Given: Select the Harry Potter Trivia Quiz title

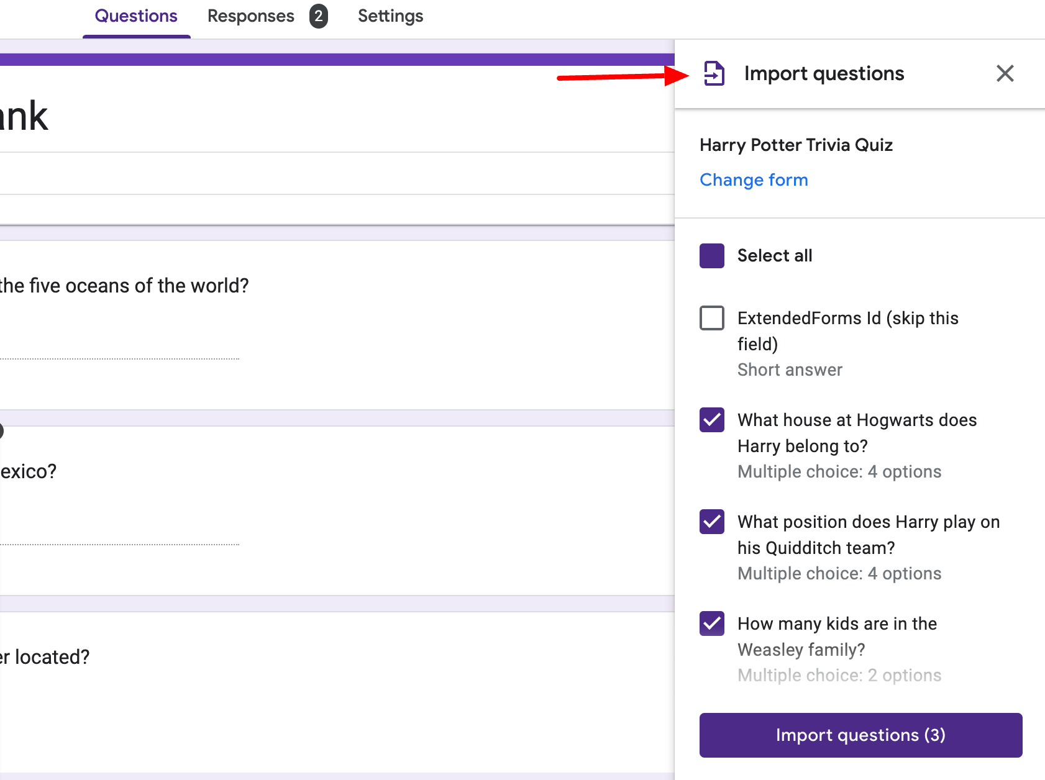Looking at the screenshot, I should [x=797, y=145].
